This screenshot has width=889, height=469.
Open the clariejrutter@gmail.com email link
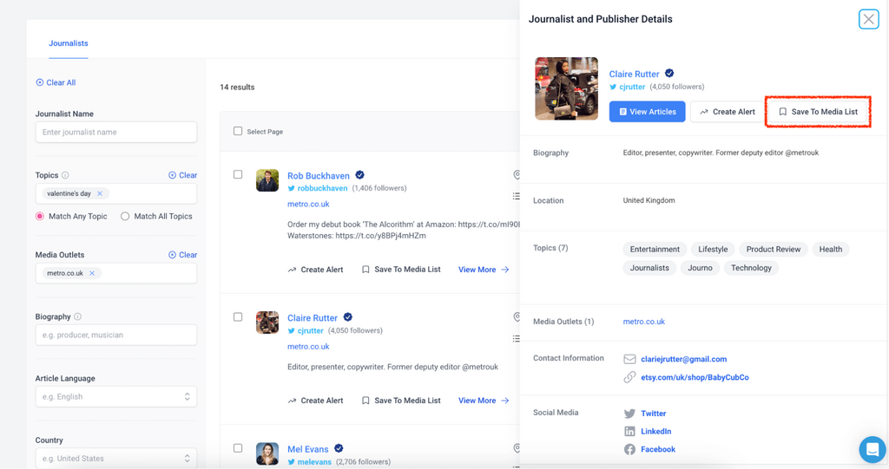[x=683, y=359]
